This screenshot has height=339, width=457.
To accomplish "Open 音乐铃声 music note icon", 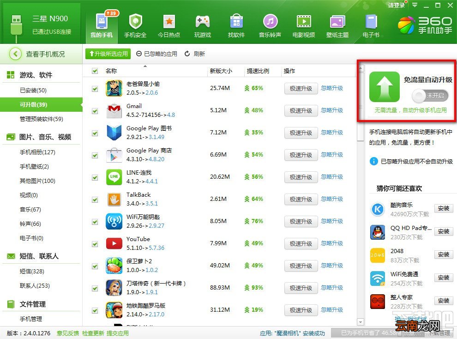I will 270,22.
